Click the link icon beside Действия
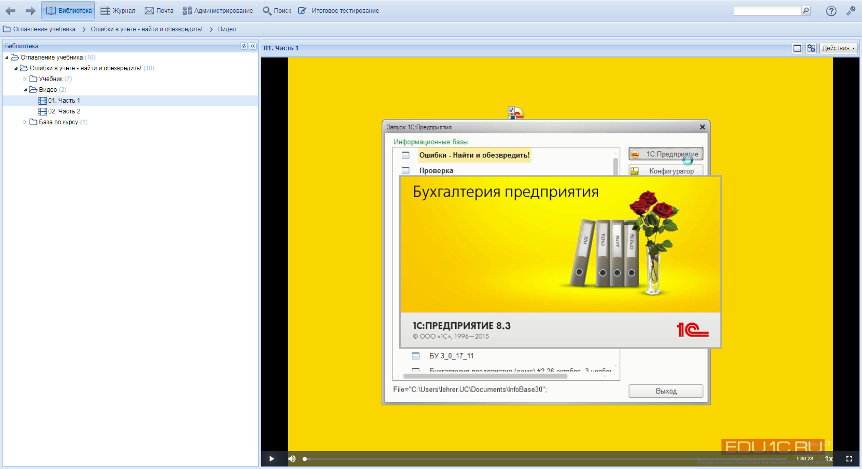This screenshot has width=862, height=469. [x=811, y=48]
